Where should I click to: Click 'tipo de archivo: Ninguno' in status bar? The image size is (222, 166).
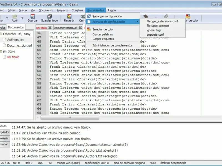point(130,163)
